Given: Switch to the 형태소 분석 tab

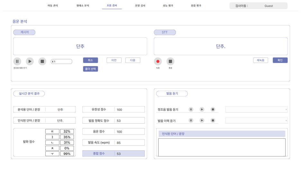Looking at the screenshot, I should (x=83, y=5).
